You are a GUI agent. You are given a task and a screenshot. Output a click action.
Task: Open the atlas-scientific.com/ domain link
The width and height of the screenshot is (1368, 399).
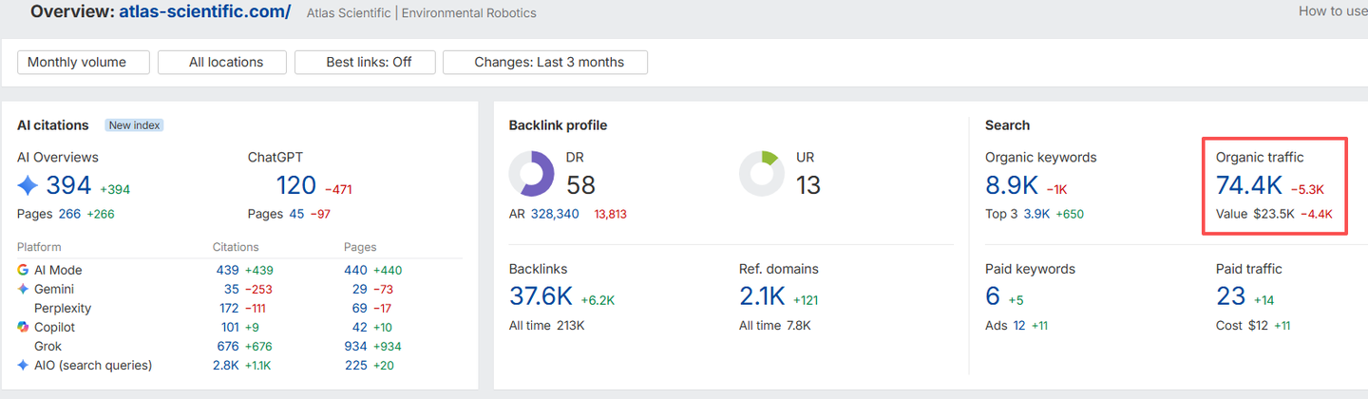point(205,12)
